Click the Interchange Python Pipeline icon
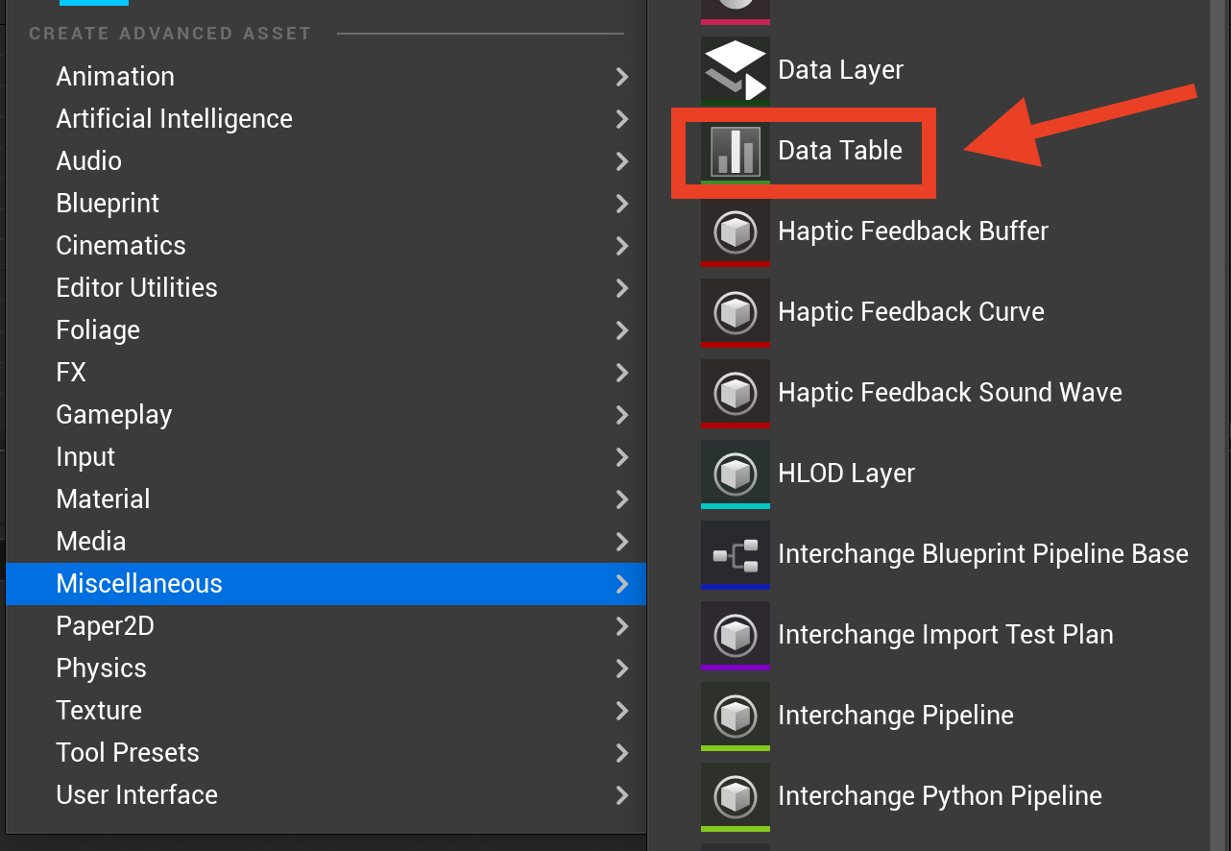1231x851 pixels. click(x=736, y=796)
